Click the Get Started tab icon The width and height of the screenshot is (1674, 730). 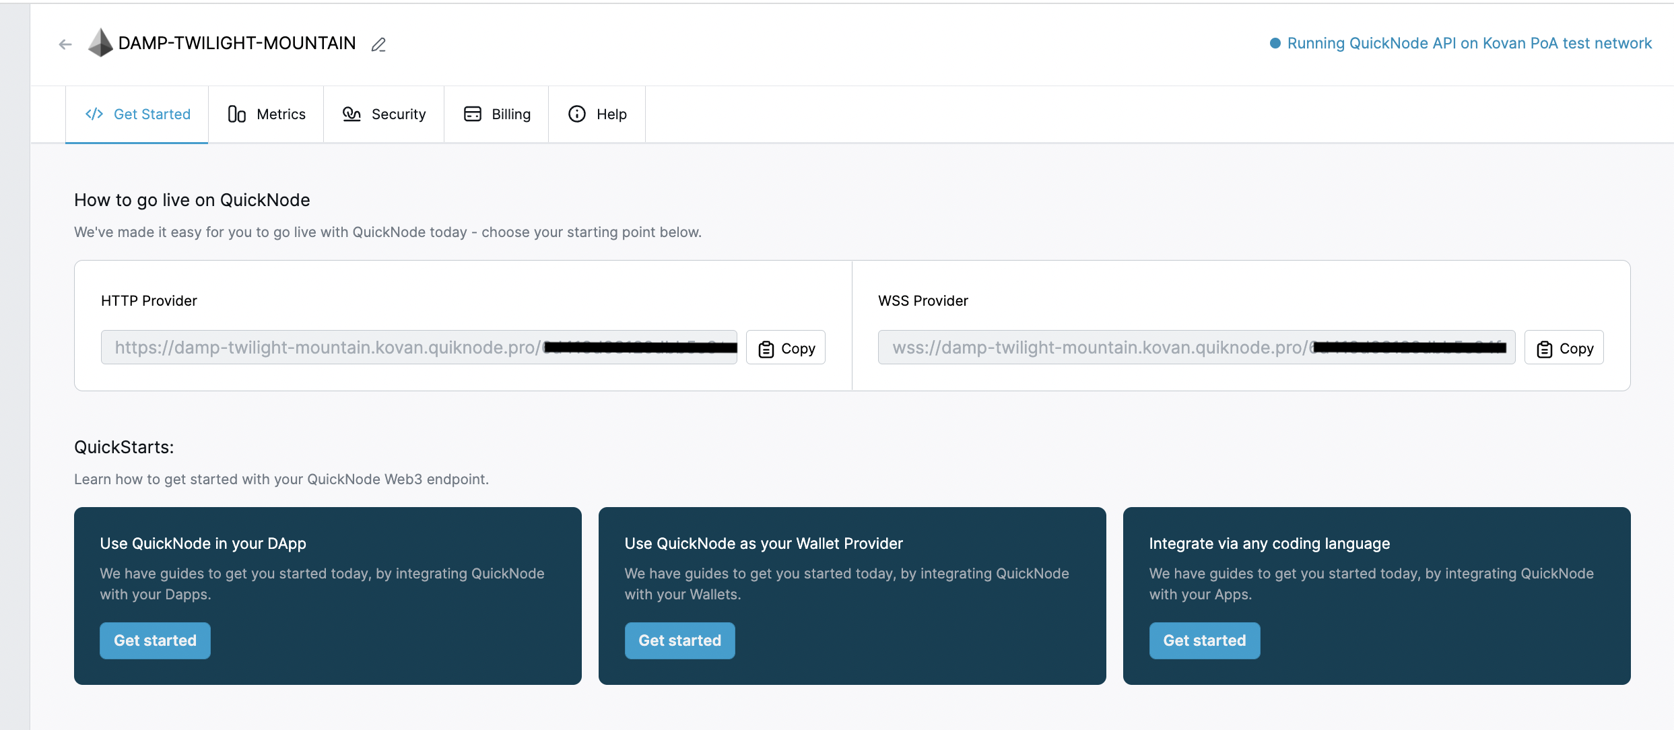click(94, 113)
